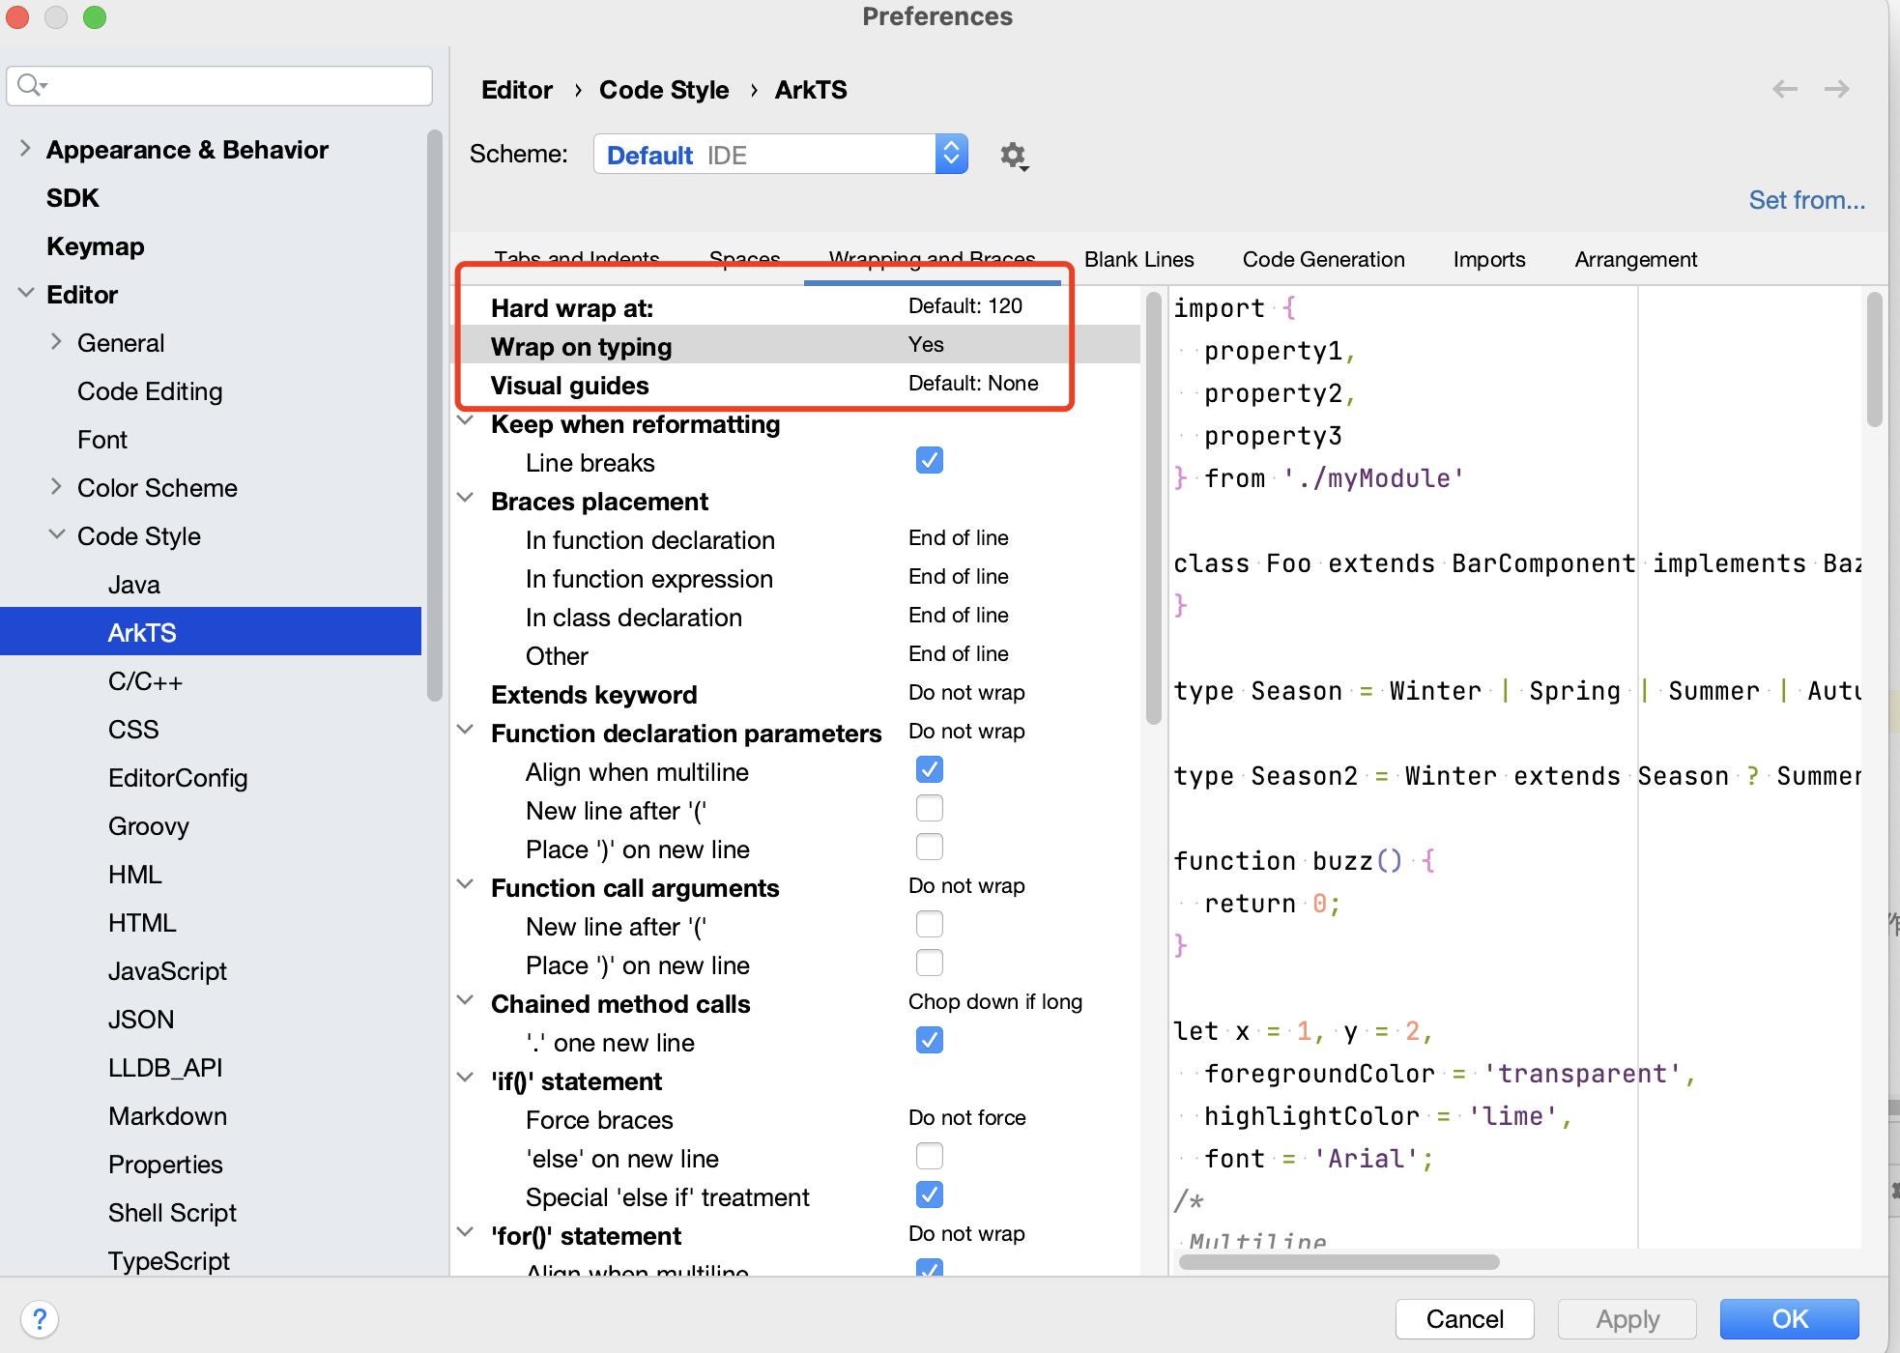Open the Scheme dropdown
This screenshot has width=1900, height=1353.
pyautogui.click(x=780, y=155)
